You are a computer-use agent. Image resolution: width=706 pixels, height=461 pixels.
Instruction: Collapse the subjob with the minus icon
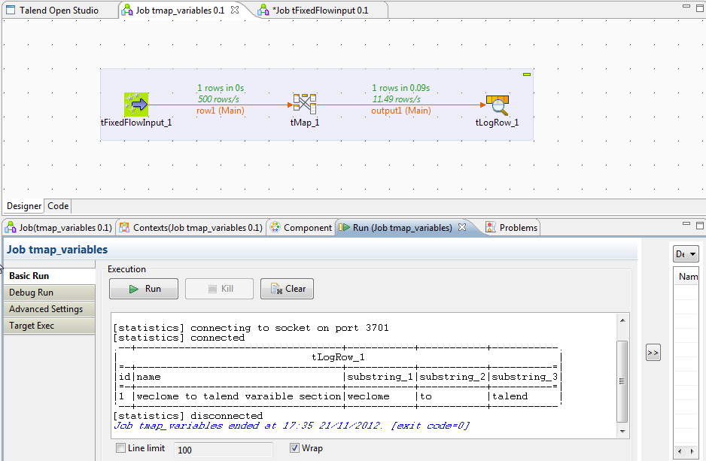[527, 74]
